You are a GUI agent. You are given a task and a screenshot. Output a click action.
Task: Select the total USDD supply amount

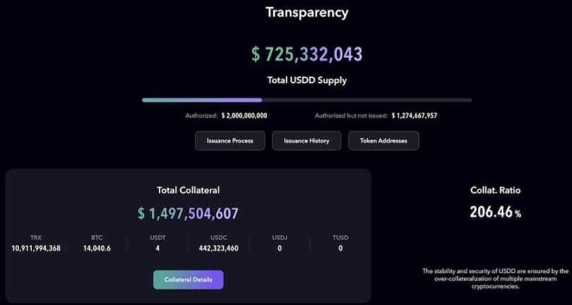pyautogui.click(x=306, y=54)
